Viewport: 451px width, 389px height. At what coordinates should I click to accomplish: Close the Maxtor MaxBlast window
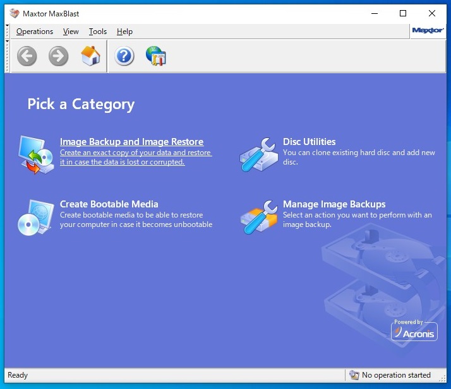[431, 13]
